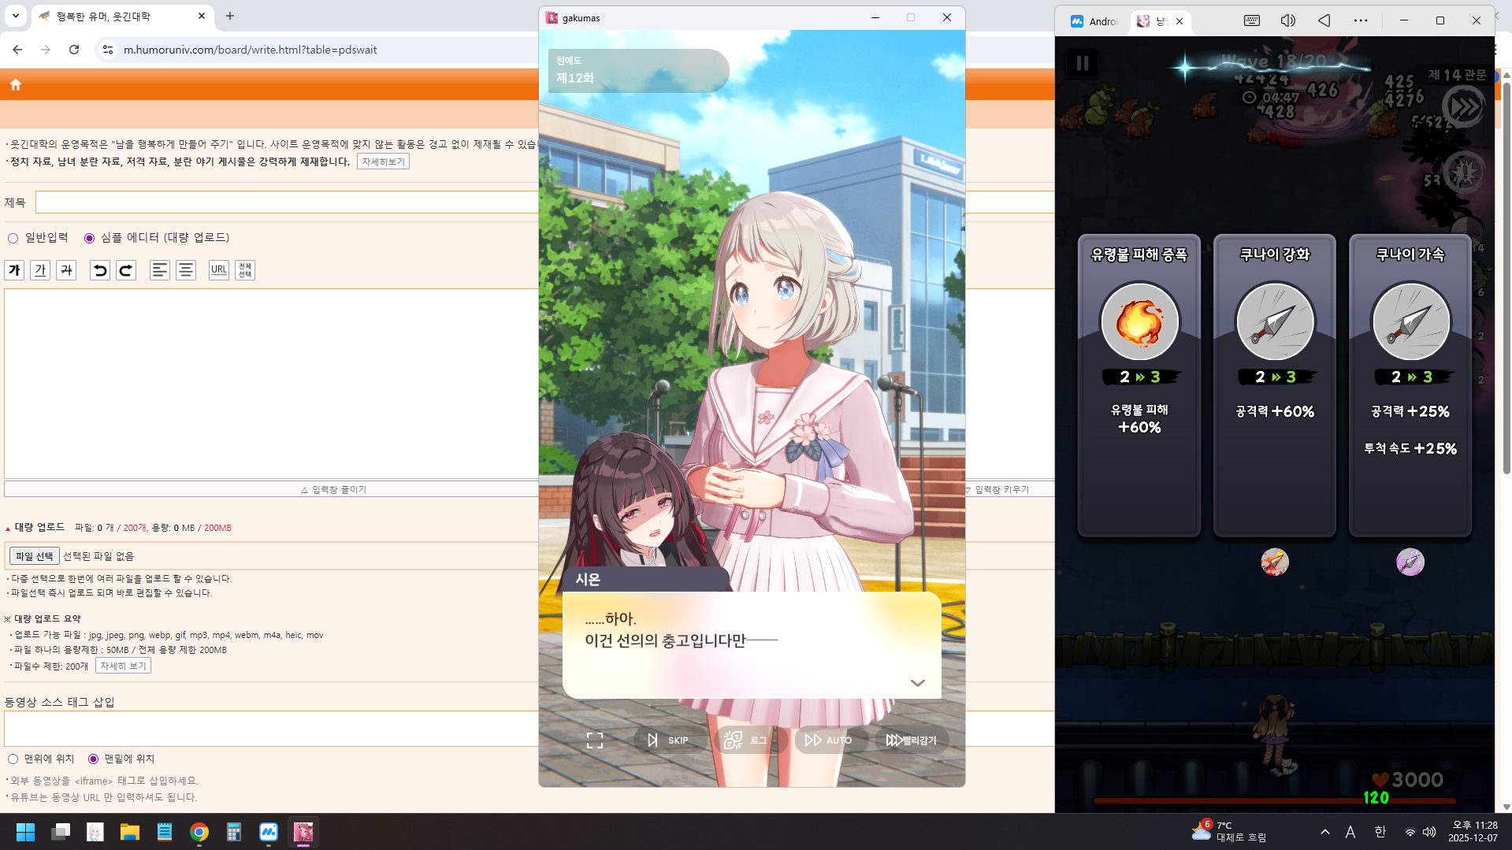Adjust emulator volume via speaker icon
1512x850 pixels.
click(1288, 21)
